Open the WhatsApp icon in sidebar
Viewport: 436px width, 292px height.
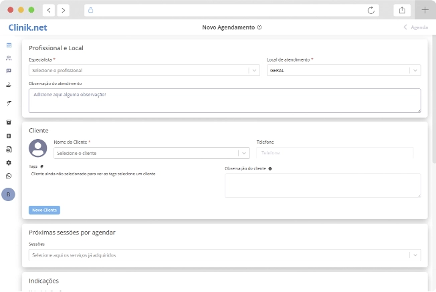click(x=9, y=176)
